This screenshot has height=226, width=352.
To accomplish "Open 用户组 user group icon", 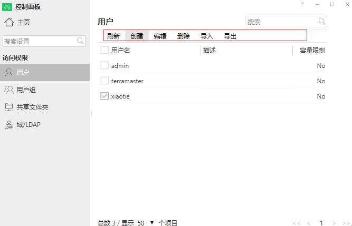I will pyautogui.click(x=9, y=90).
